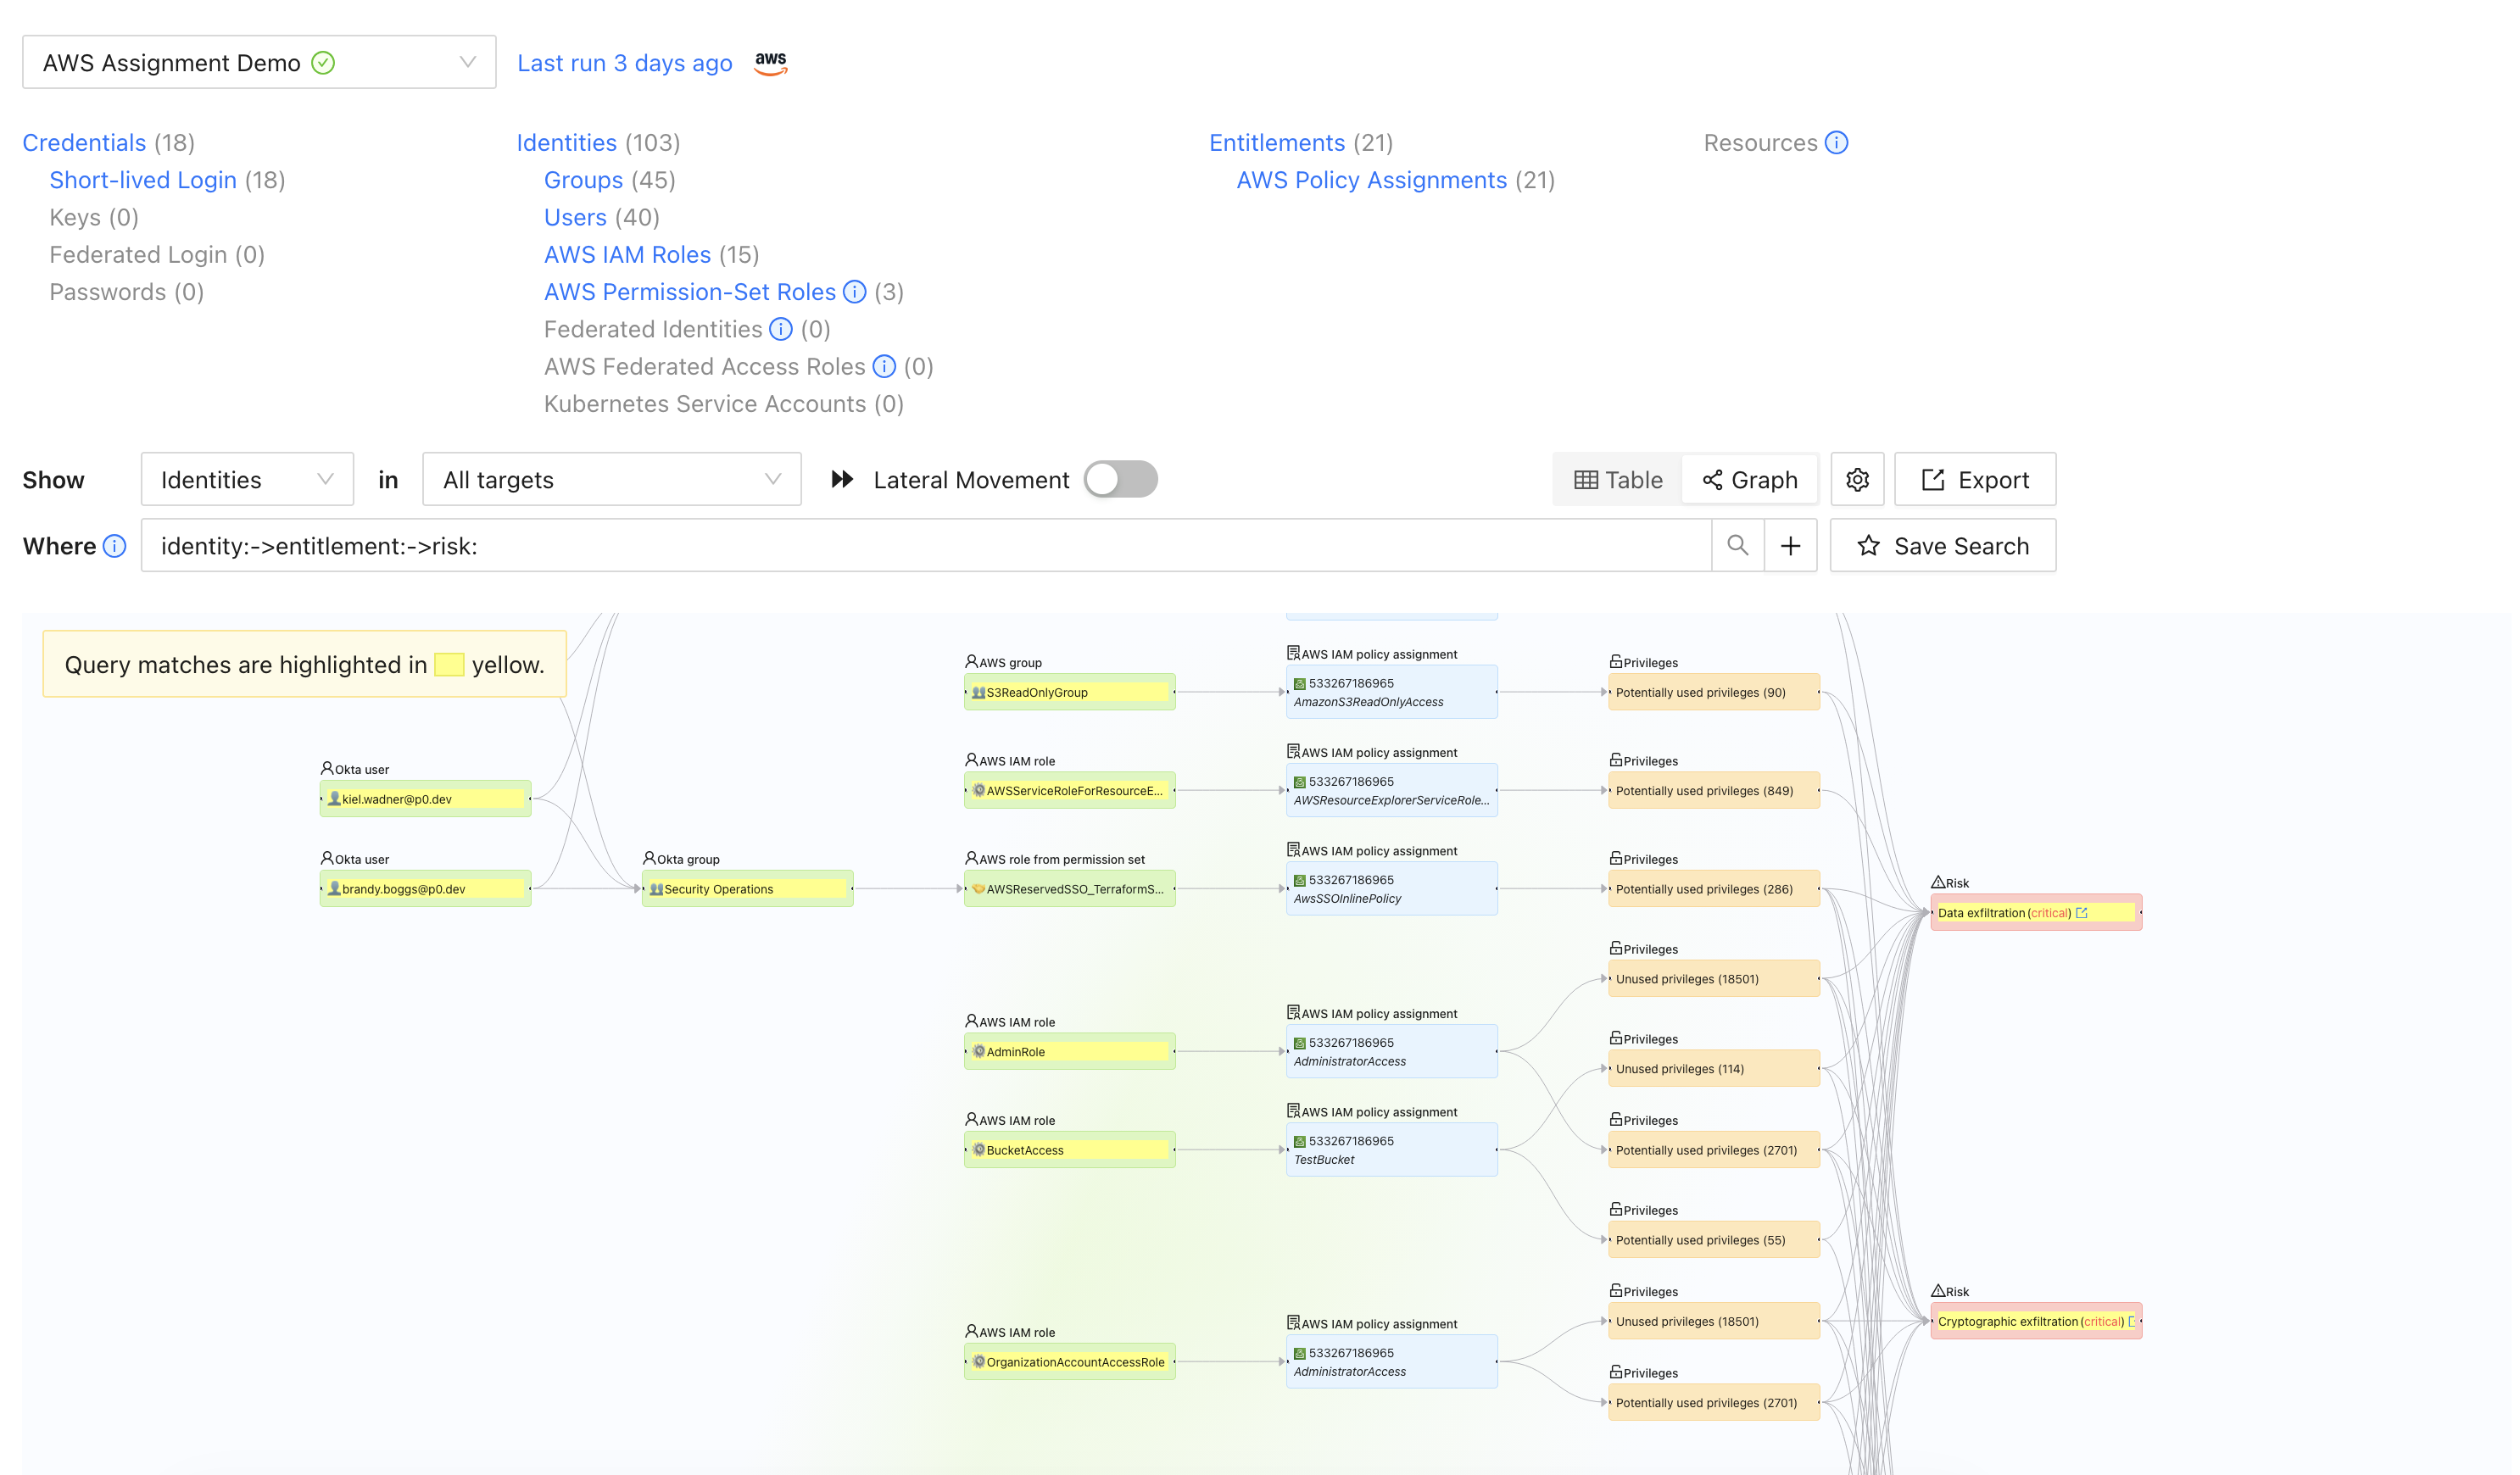The image size is (2520, 1475).
Task: Select the Security Operations group node
Action: [747, 889]
